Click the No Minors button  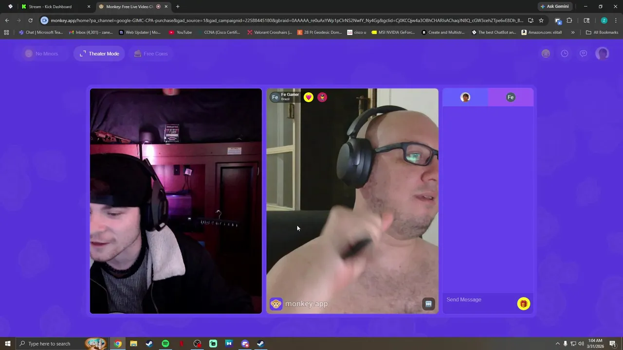pos(41,53)
